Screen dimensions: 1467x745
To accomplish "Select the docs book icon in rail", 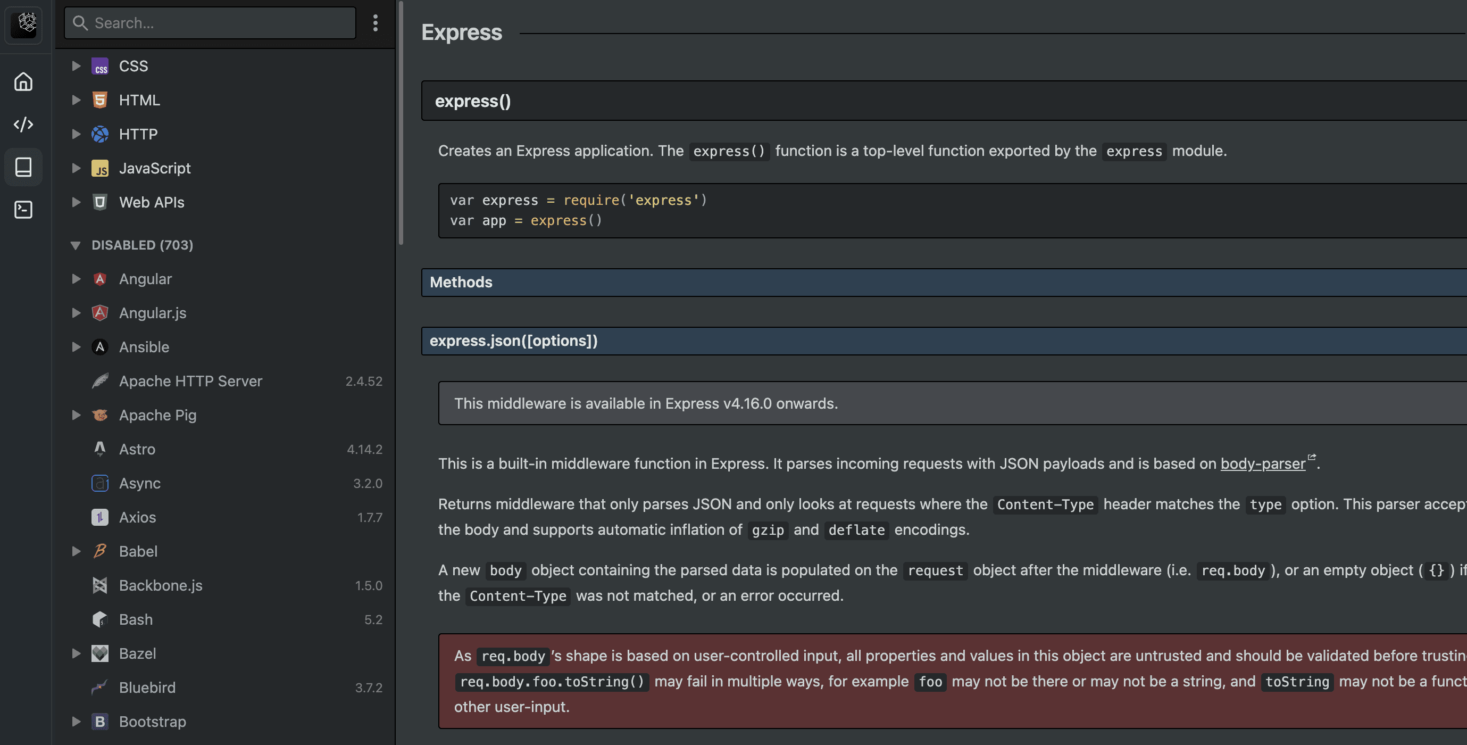I will tap(23, 167).
